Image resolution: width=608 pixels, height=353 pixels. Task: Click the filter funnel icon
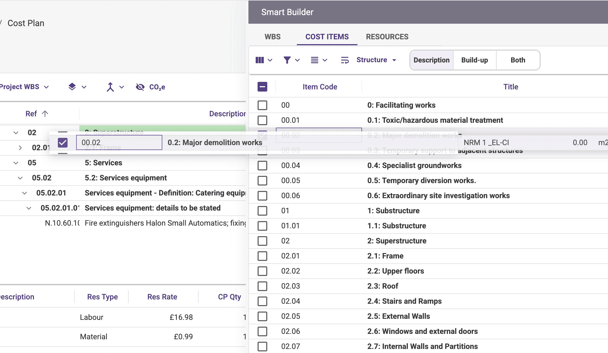click(287, 60)
